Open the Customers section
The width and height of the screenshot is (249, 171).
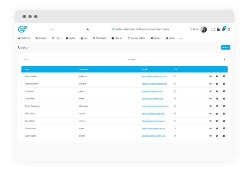coord(24,38)
